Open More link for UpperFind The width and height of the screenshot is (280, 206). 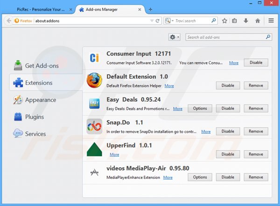[114, 154]
